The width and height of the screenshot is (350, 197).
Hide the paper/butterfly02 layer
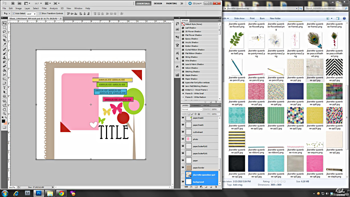coord(183,146)
